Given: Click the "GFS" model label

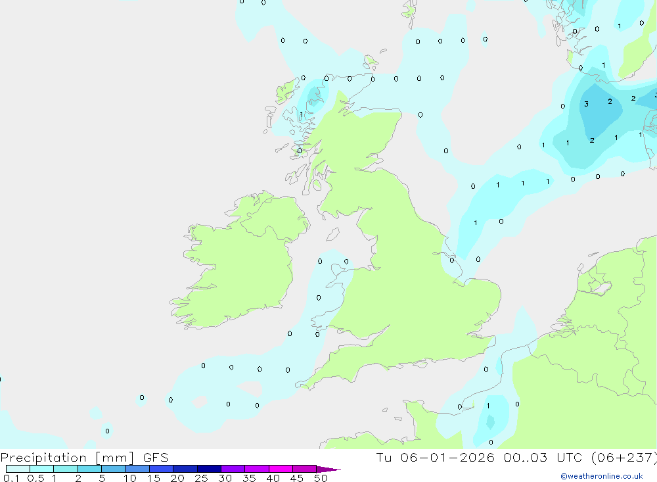Looking at the screenshot, I should pos(156,458).
